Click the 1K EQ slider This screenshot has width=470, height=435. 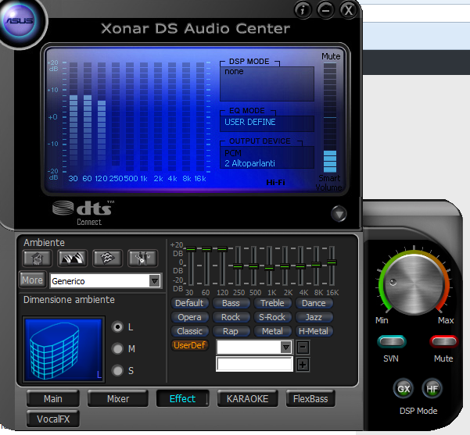point(269,268)
